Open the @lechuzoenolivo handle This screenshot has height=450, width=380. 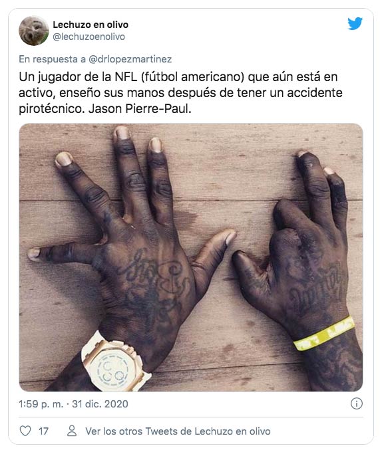tap(89, 37)
